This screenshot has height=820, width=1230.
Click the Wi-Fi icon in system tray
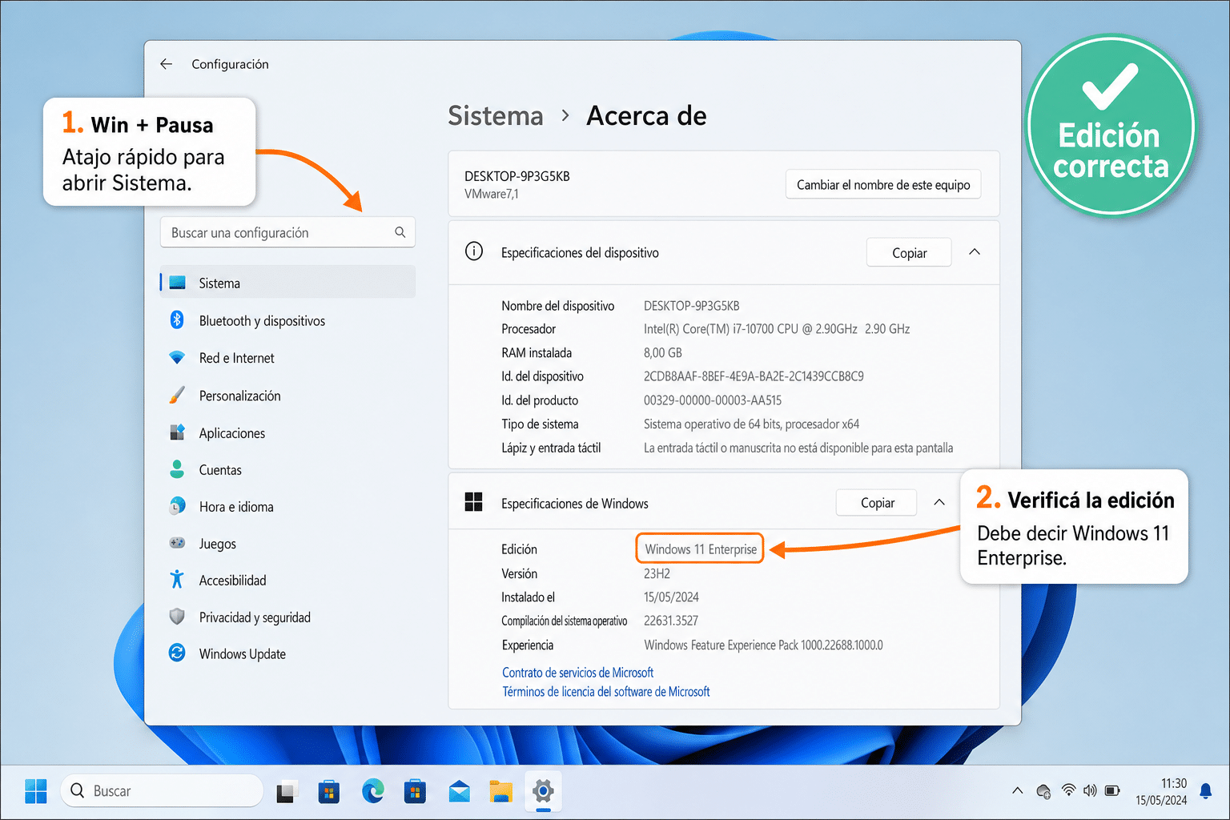tap(1068, 790)
